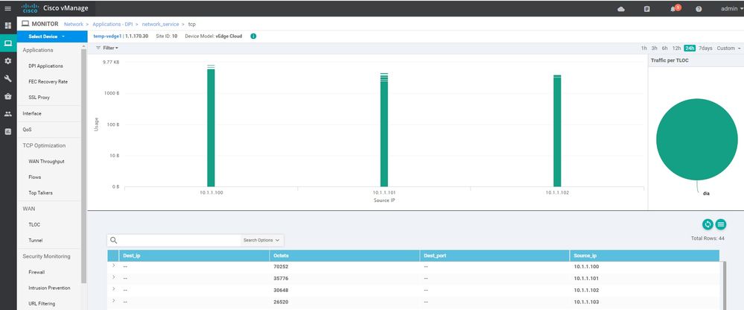Select the 3h time range
Viewport: 744px width, 310px height.
tap(655, 48)
